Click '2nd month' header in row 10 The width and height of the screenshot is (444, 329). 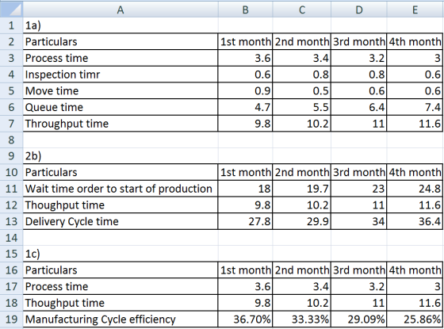point(302,173)
